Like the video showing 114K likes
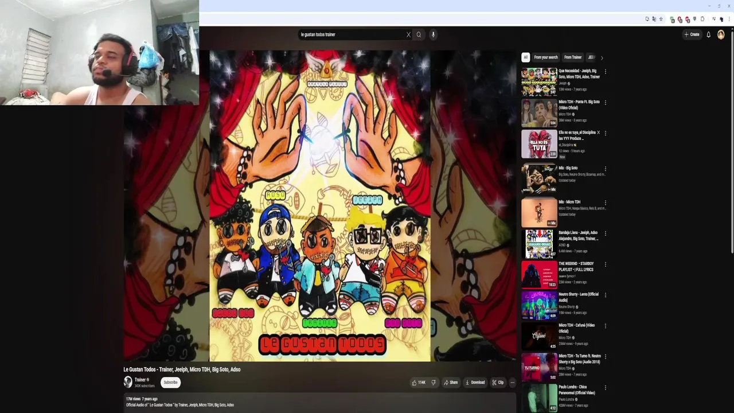 coord(419,383)
